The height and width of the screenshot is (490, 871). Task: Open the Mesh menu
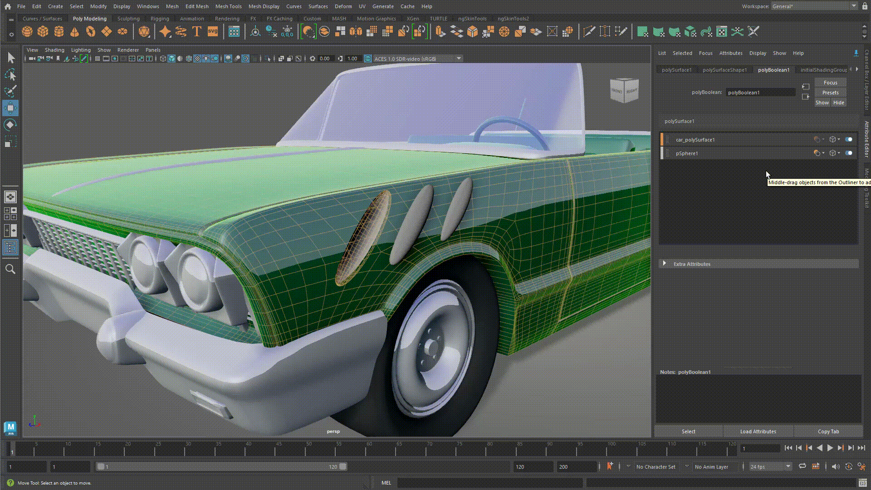172,6
